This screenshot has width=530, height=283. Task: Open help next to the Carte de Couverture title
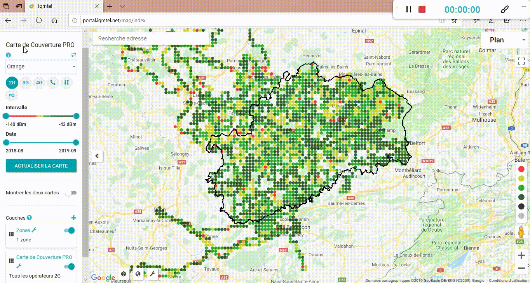(x=9, y=55)
